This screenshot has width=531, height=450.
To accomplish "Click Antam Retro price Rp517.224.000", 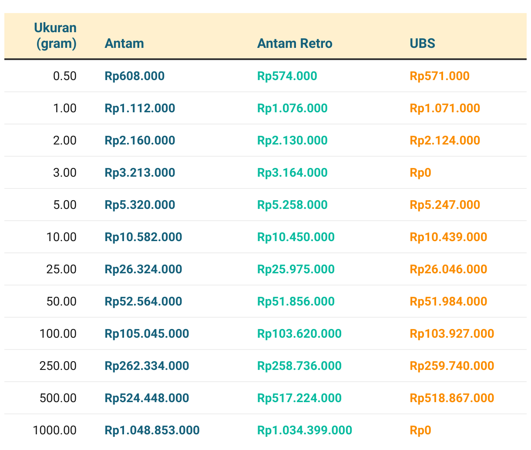I will [x=299, y=398].
